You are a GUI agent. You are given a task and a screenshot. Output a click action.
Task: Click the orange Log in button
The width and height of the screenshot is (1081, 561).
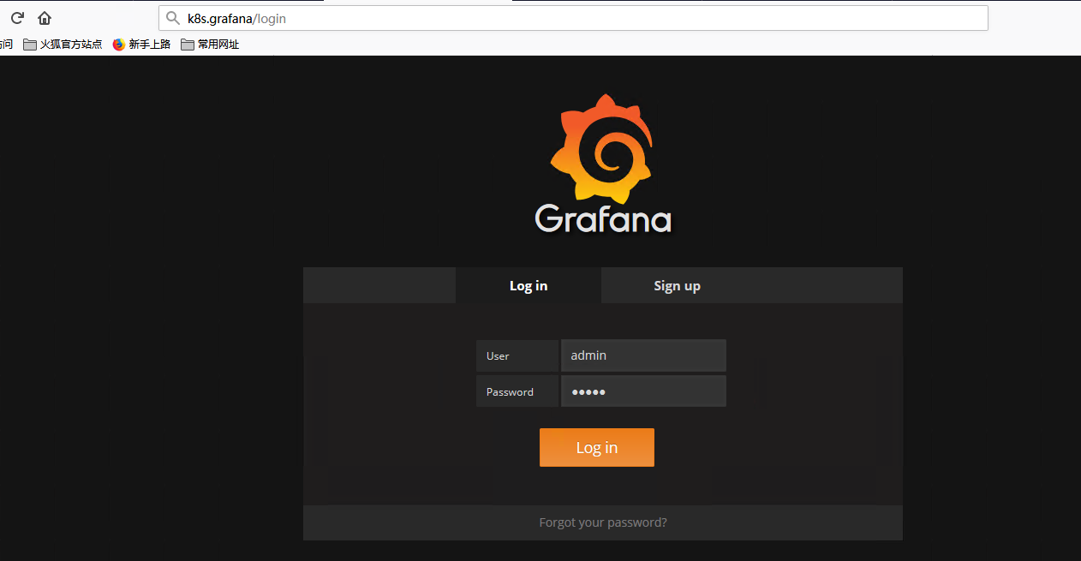pos(597,447)
